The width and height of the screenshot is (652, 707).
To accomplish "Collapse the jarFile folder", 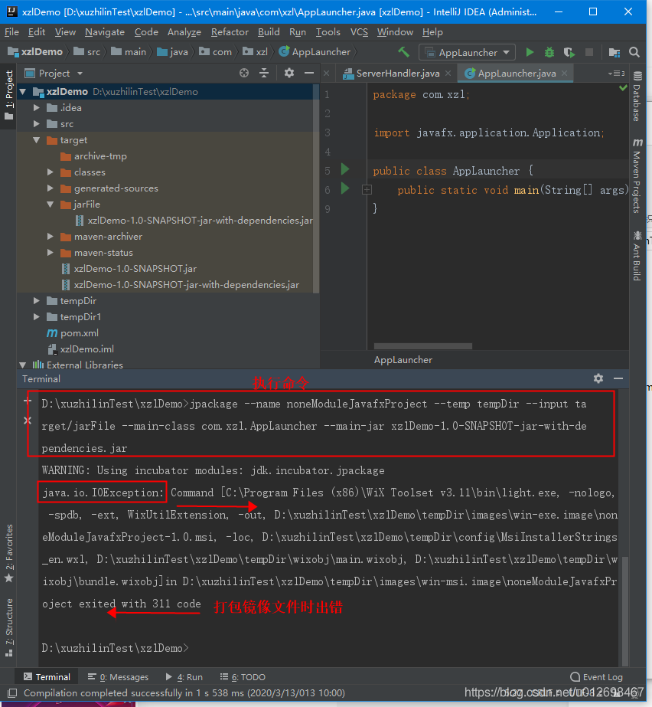I will 51,205.
